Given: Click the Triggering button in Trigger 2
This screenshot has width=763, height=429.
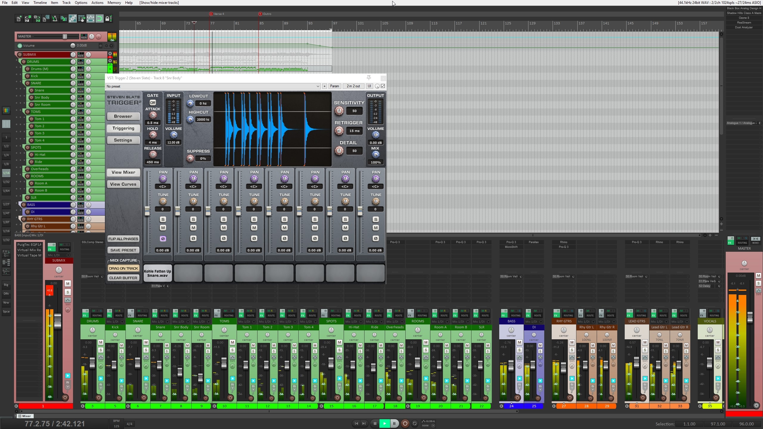Looking at the screenshot, I should (x=123, y=128).
